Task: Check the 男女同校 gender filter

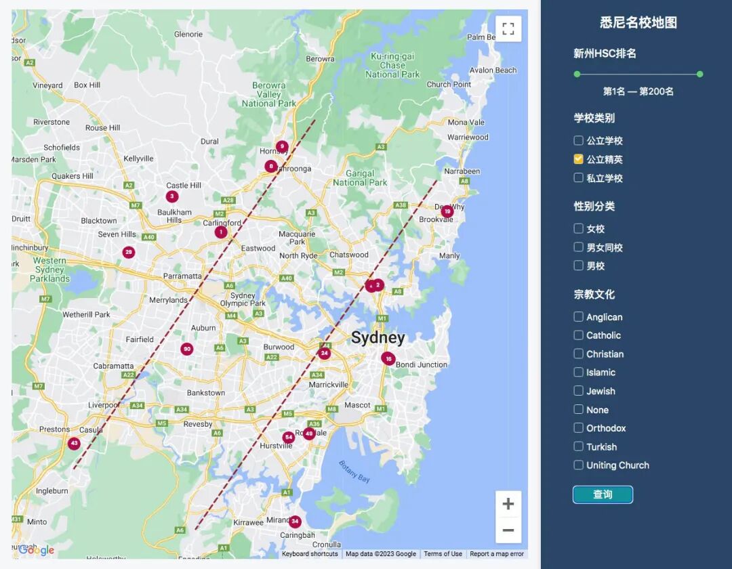Action: 578,247
